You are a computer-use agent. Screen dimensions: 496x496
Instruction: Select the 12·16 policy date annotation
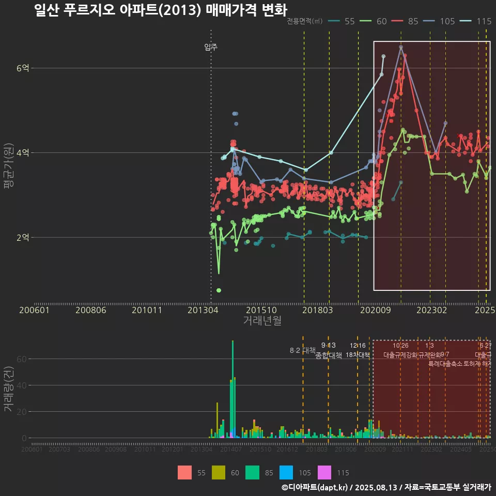tap(358, 346)
